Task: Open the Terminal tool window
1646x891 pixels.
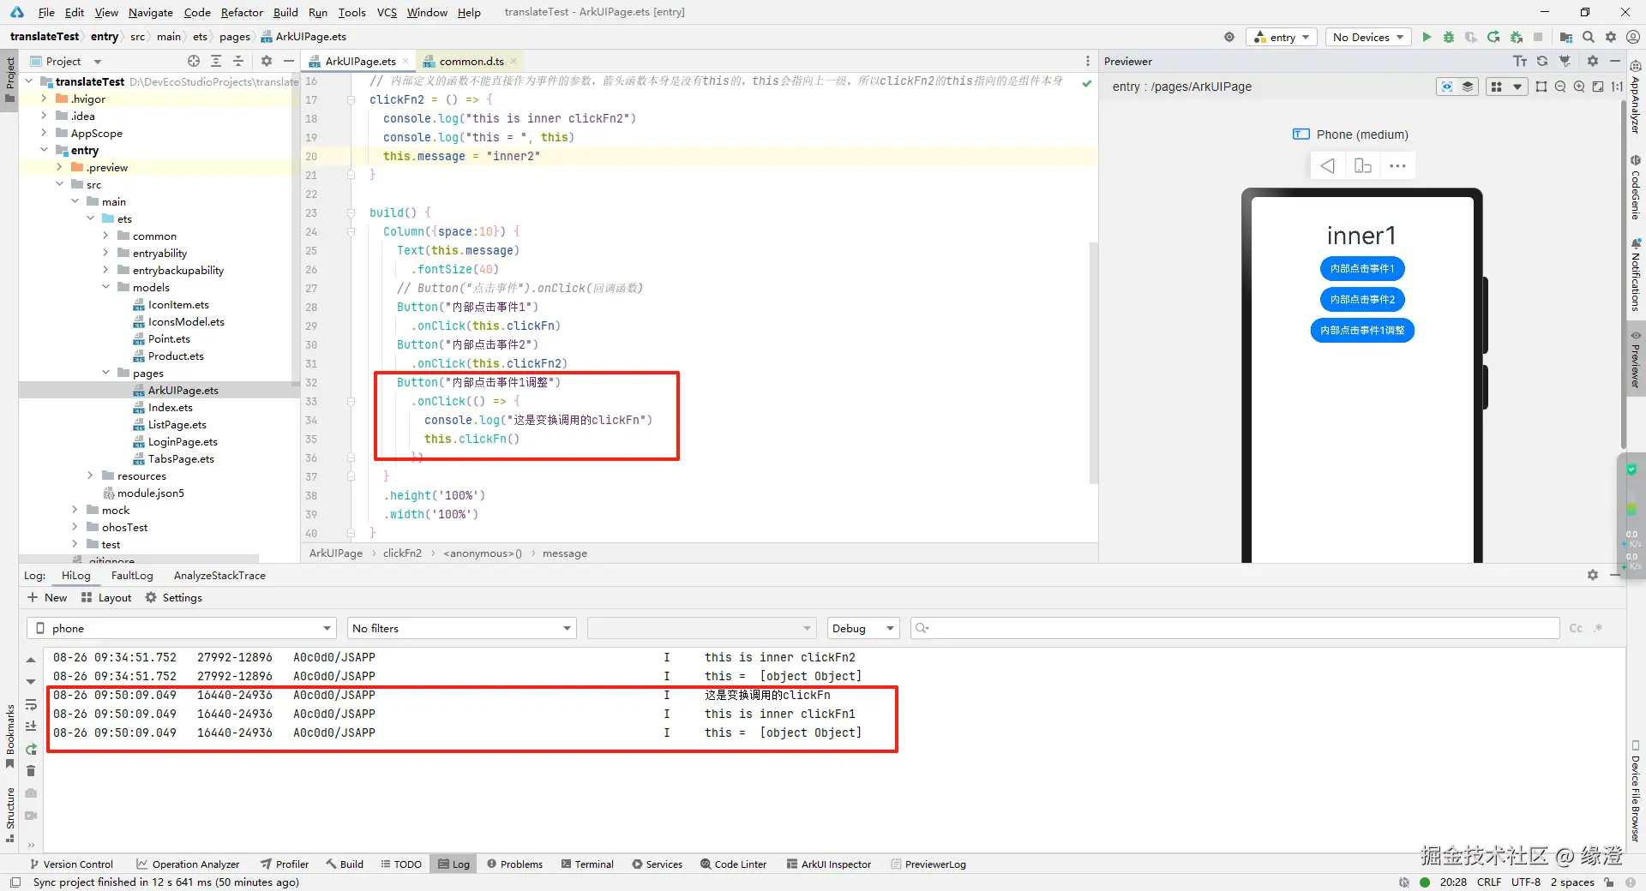Action: [587, 864]
